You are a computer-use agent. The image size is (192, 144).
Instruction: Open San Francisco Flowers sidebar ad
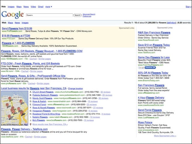point(151,85)
